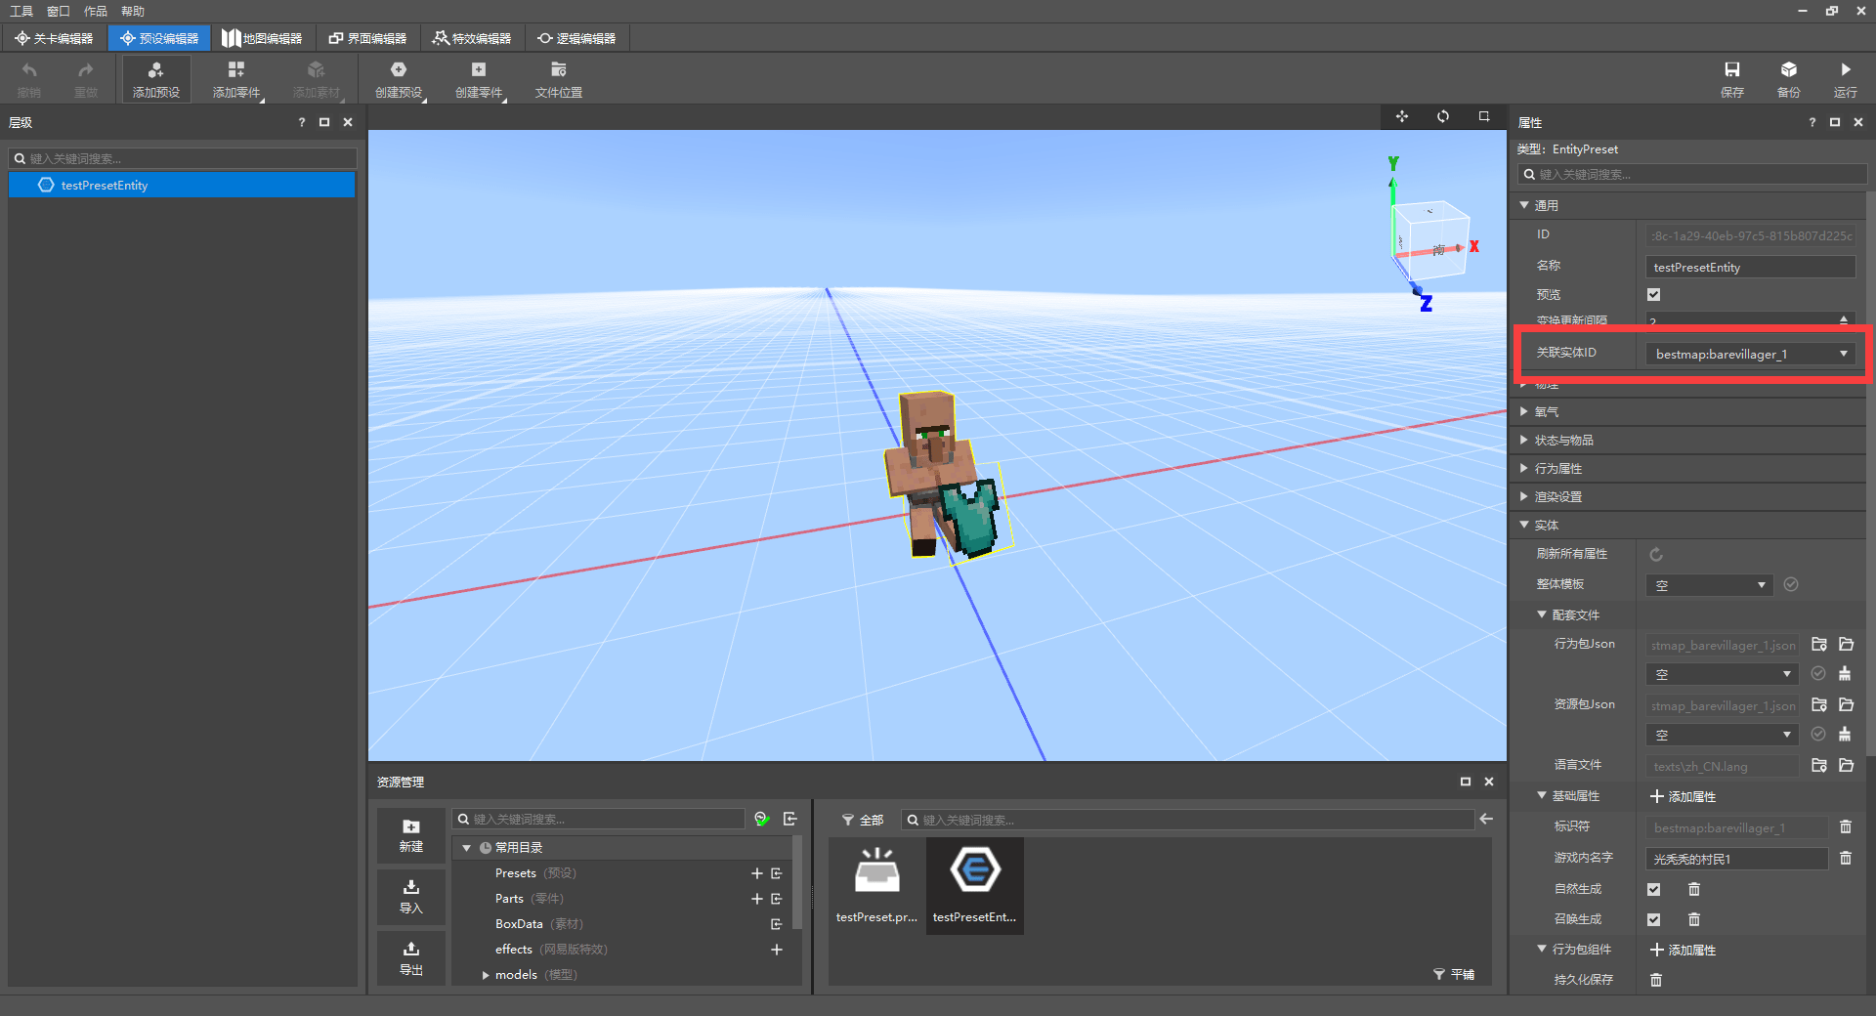This screenshot has width=1876, height=1016.
Task: Click the 名称 name input field
Action: pyautogui.click(x=1750, y=268)
